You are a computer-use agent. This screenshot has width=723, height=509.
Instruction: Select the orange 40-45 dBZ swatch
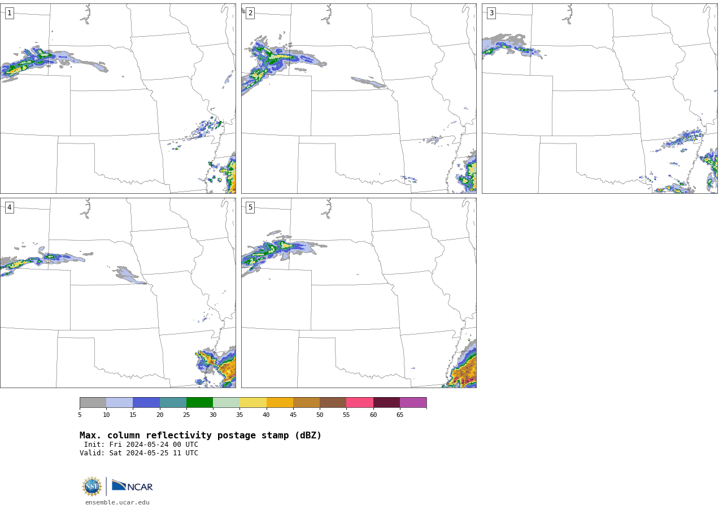(280, 402)
